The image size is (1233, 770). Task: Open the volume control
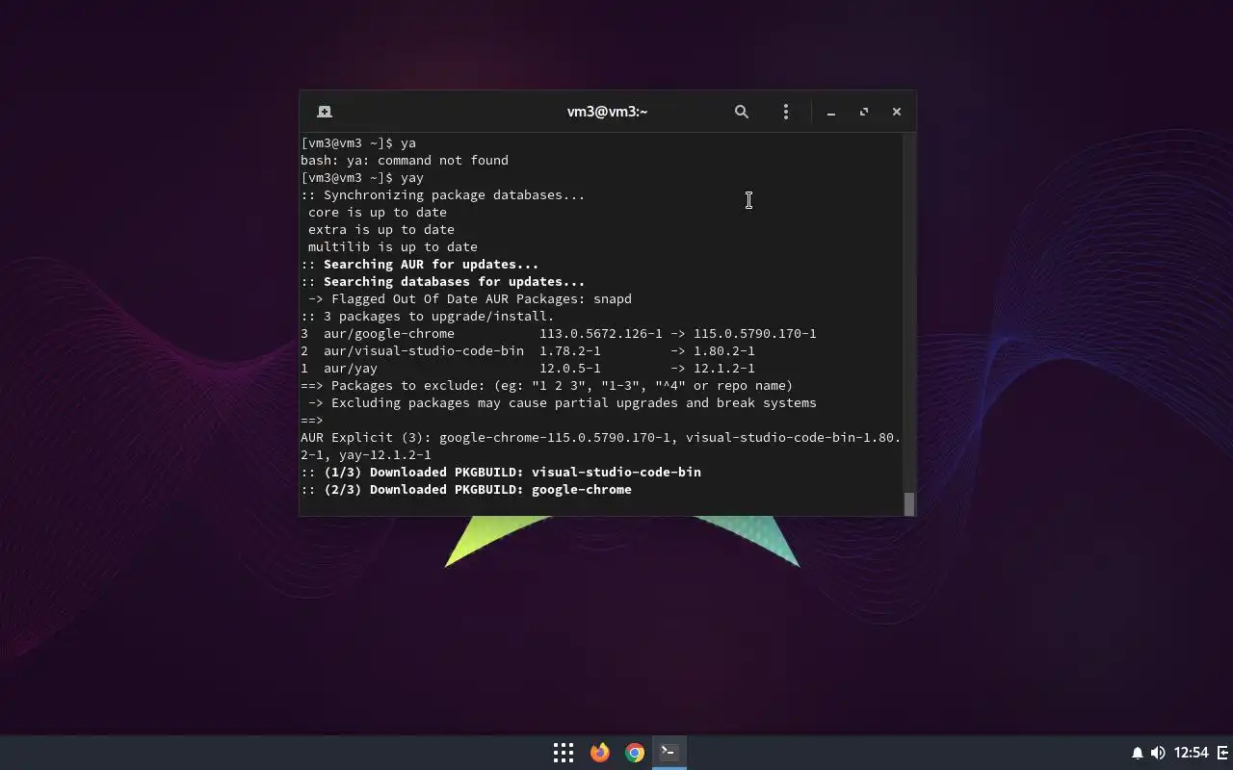pyautogui.click(x=1158, y=753)
